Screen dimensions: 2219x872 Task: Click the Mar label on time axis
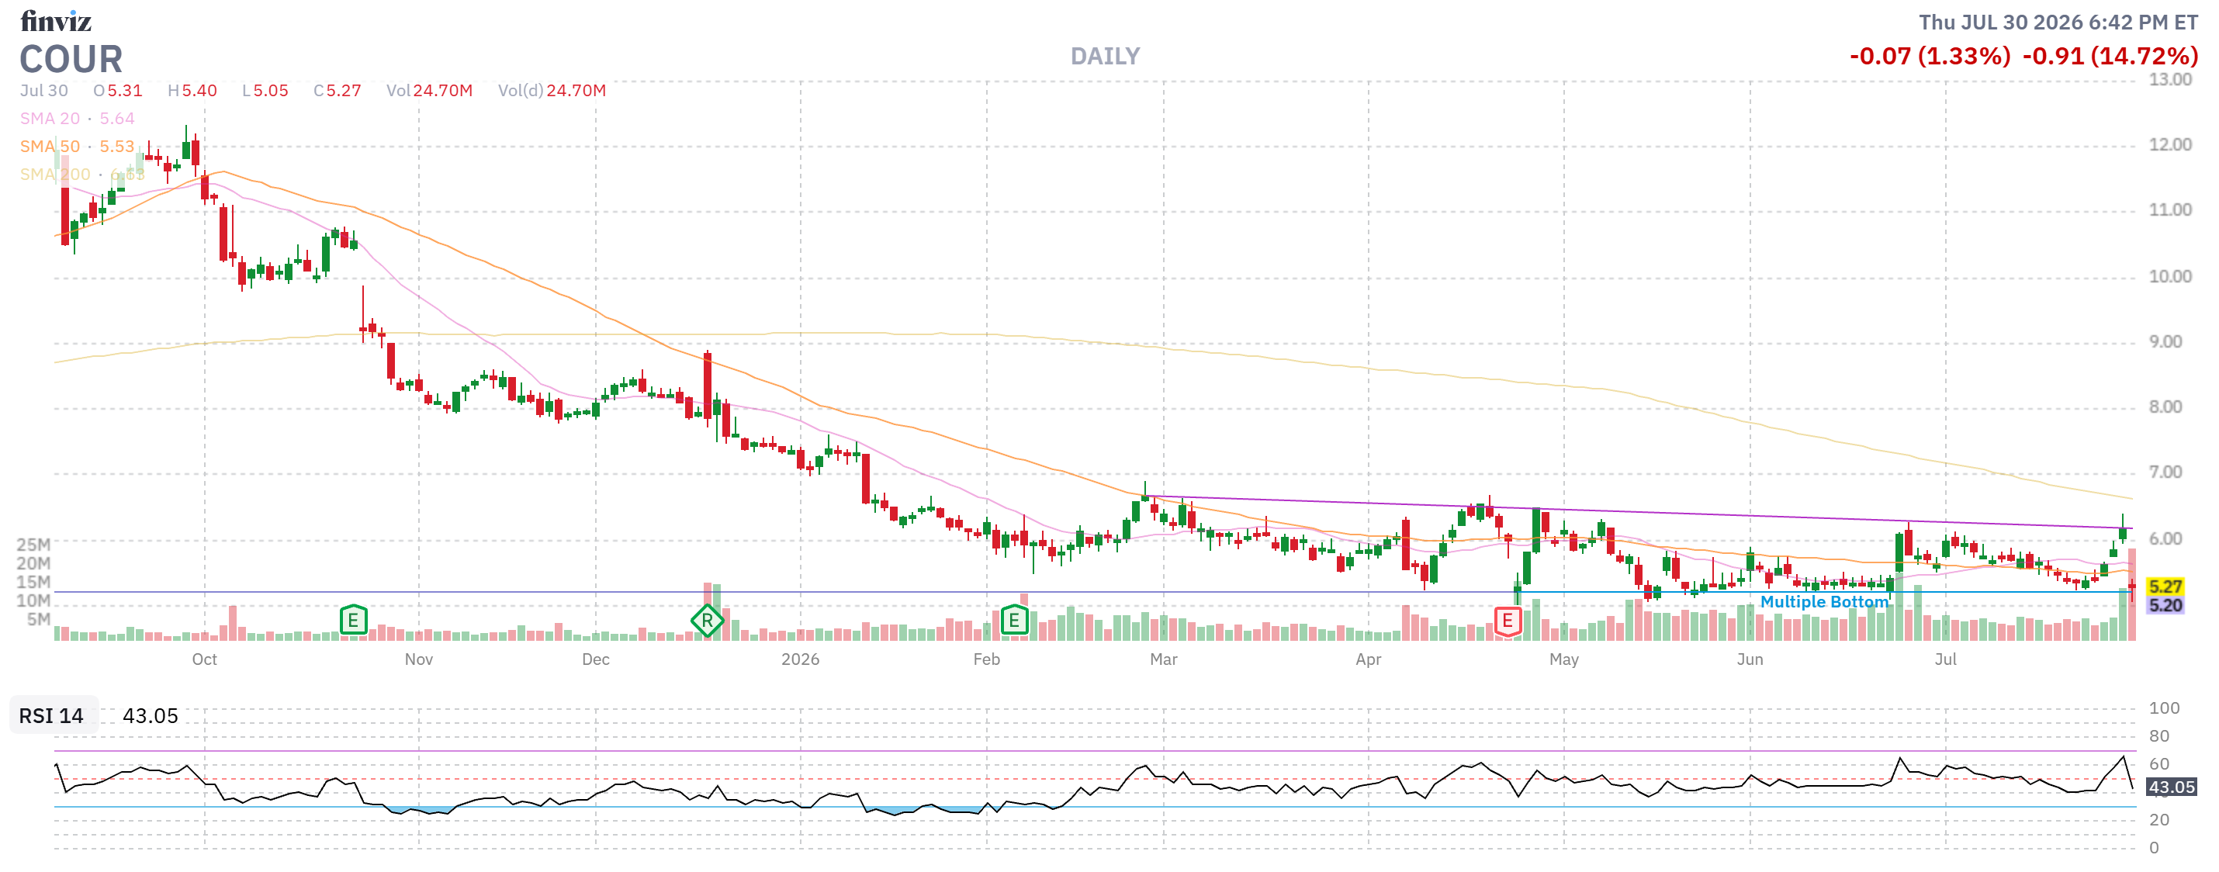click(x=1163, y=659)
